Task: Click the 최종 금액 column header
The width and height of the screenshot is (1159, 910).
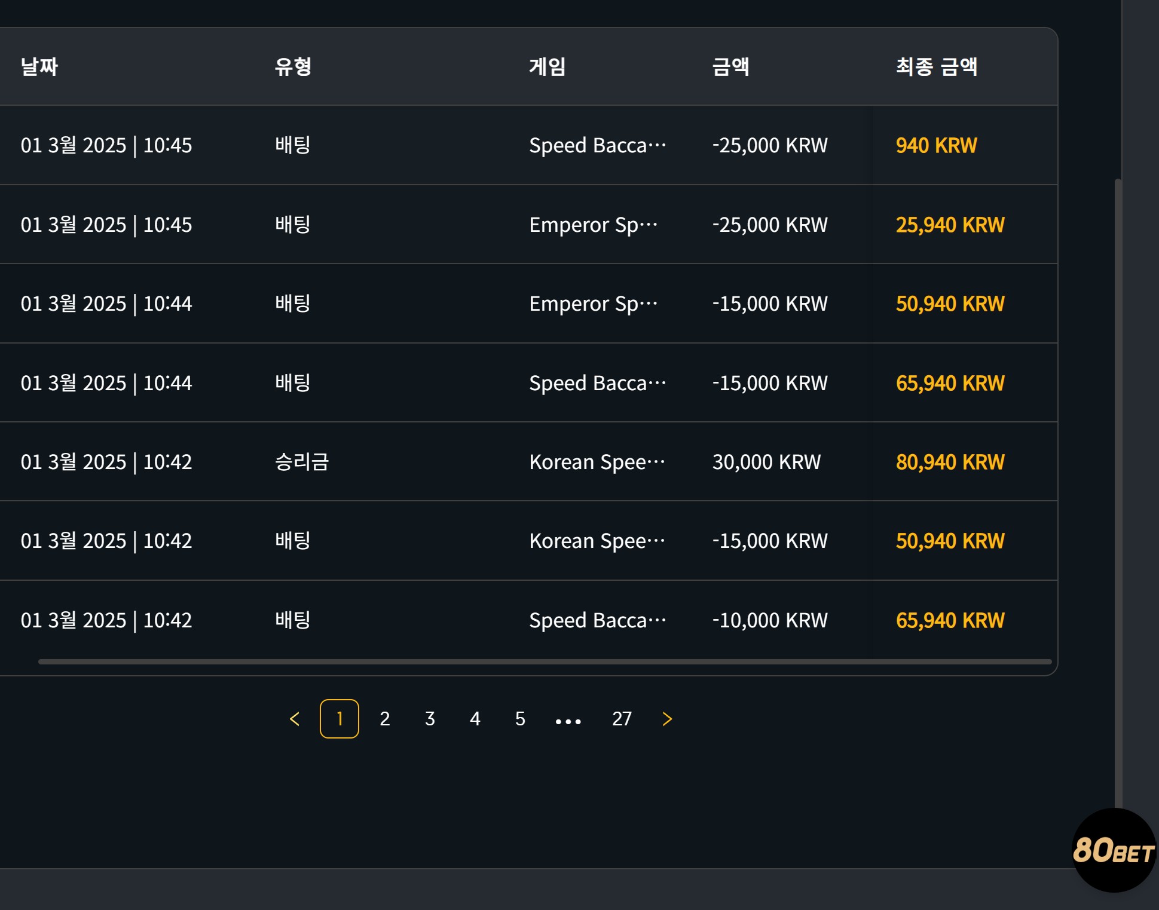Action: [937, 66]
